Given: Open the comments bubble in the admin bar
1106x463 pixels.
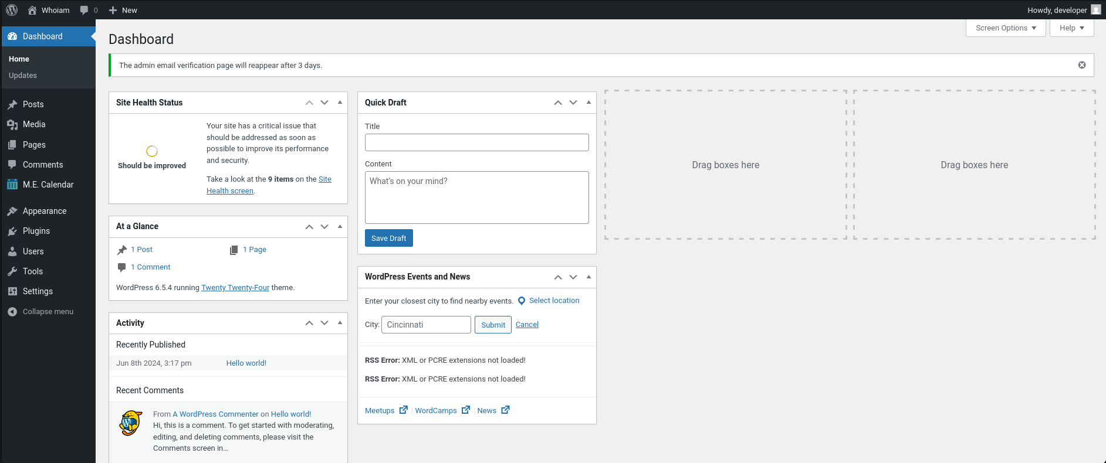Looking at the screenshot, I should coord(89,10).
